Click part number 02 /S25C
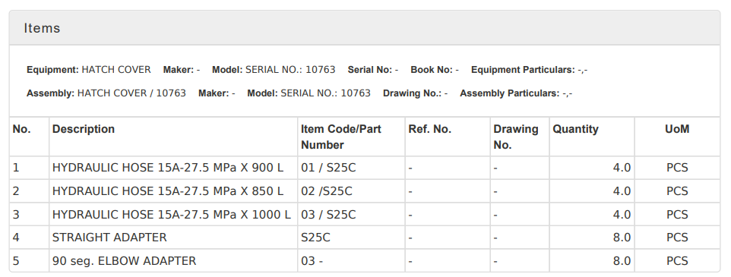Viewport: 731px width, 277px height. click(x=326, y=191)
